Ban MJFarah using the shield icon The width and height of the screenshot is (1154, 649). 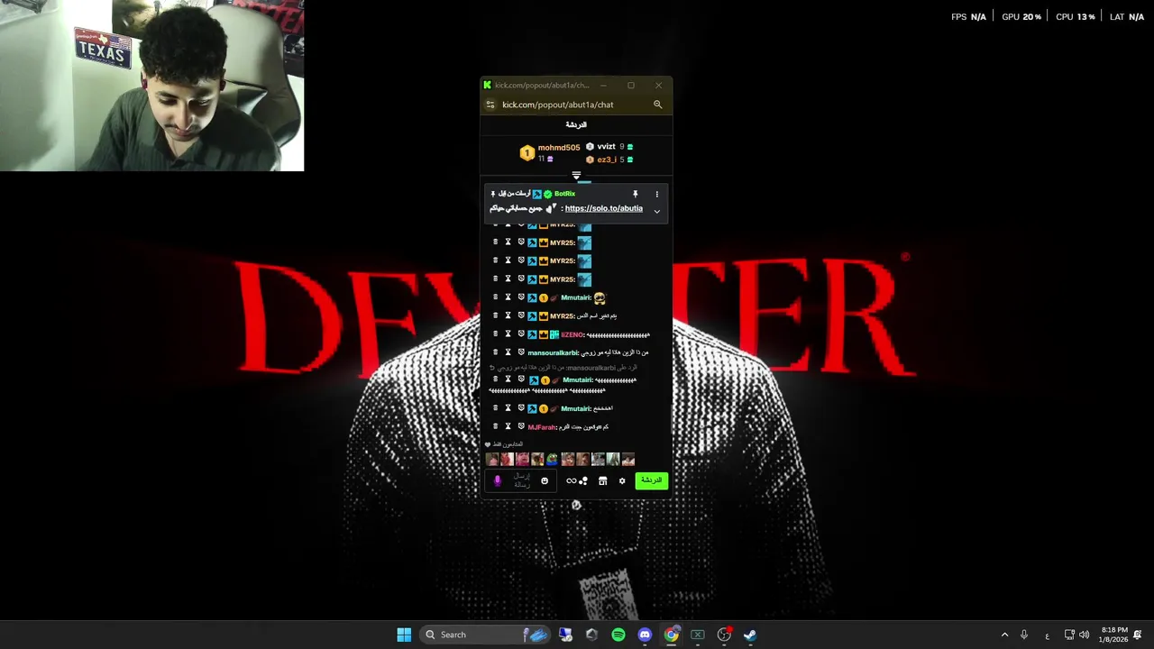coord(521,426)
